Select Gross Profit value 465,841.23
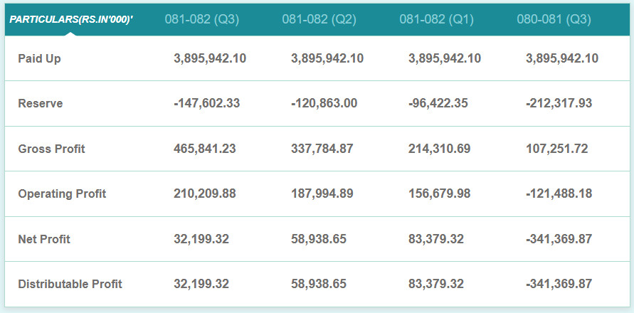Viewport: 634px width, 313px height. tap(205, 149)
